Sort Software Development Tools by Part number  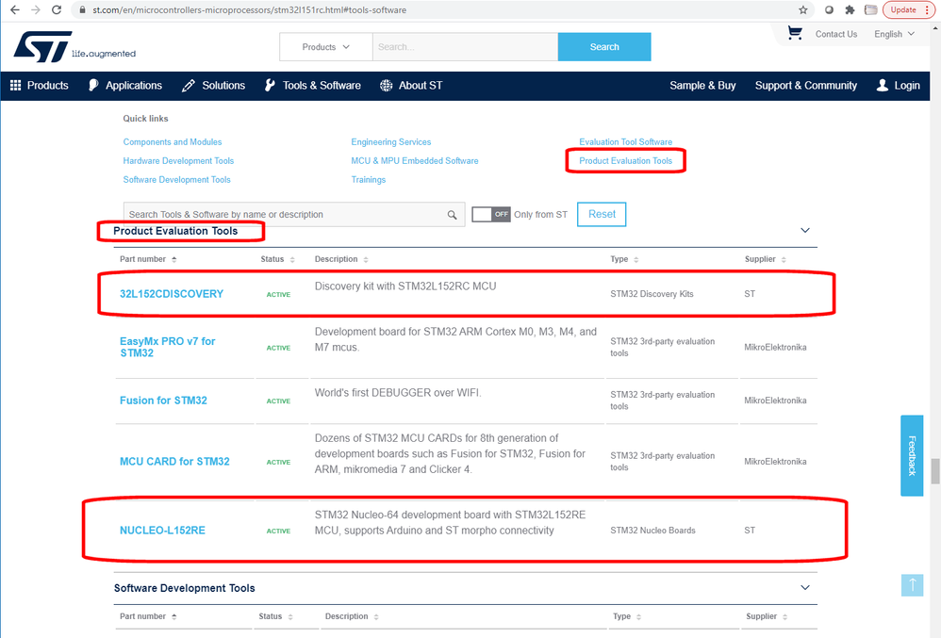click(148, 616)
